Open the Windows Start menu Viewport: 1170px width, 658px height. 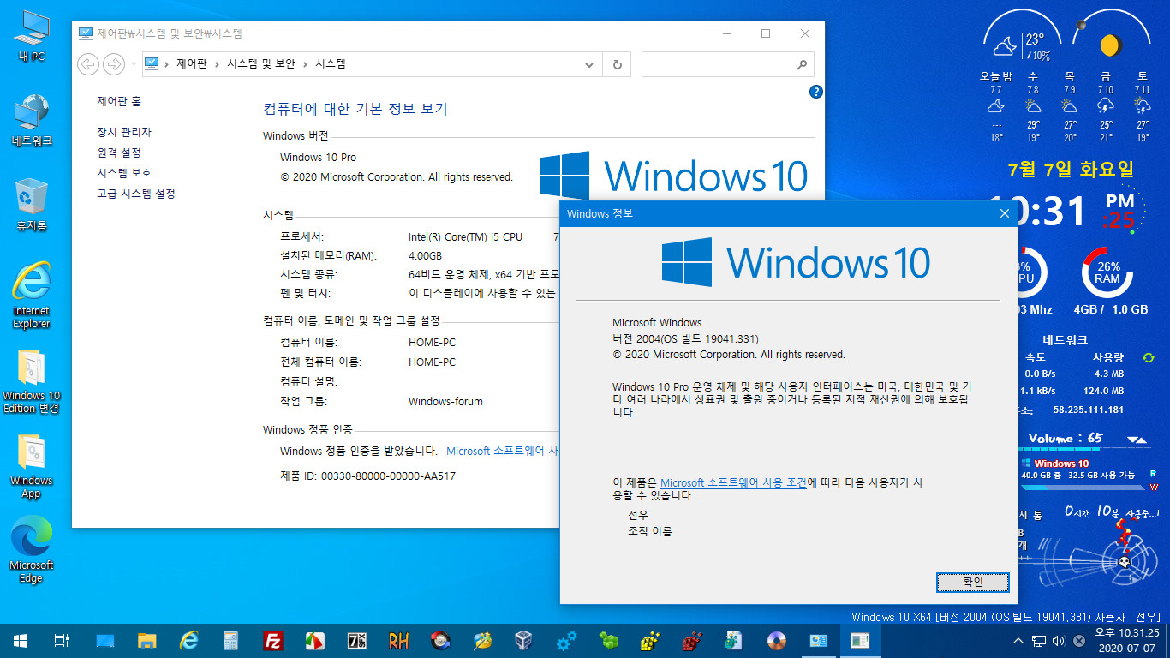pos(21,640)
